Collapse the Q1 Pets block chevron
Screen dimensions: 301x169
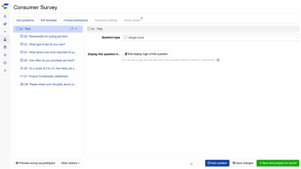pos(76,29)
